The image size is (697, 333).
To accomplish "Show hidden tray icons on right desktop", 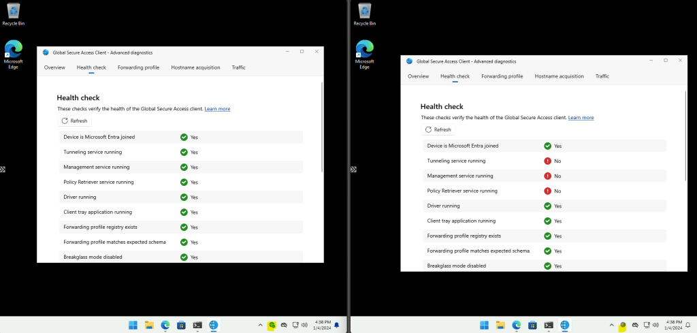I will click(612, 325).
